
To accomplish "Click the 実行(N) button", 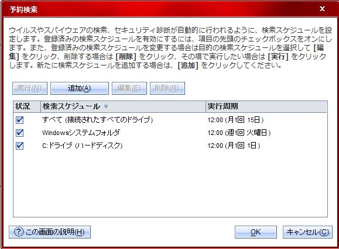I will pos(30,88).
